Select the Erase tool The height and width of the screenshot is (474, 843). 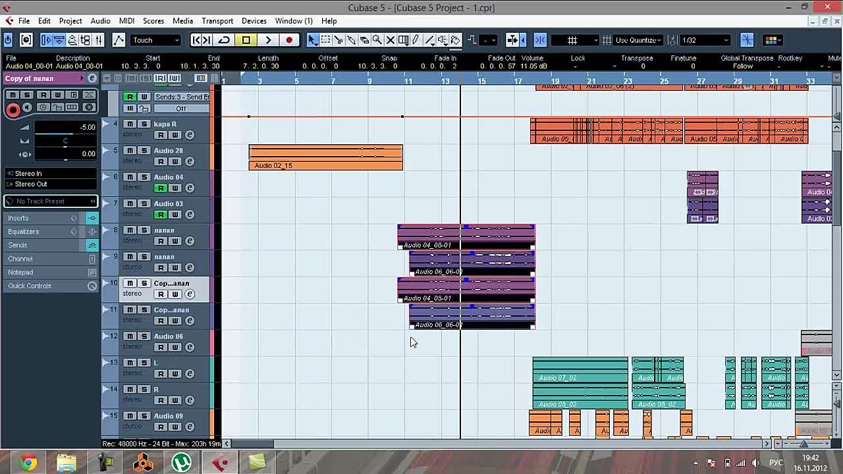(364, 40)
